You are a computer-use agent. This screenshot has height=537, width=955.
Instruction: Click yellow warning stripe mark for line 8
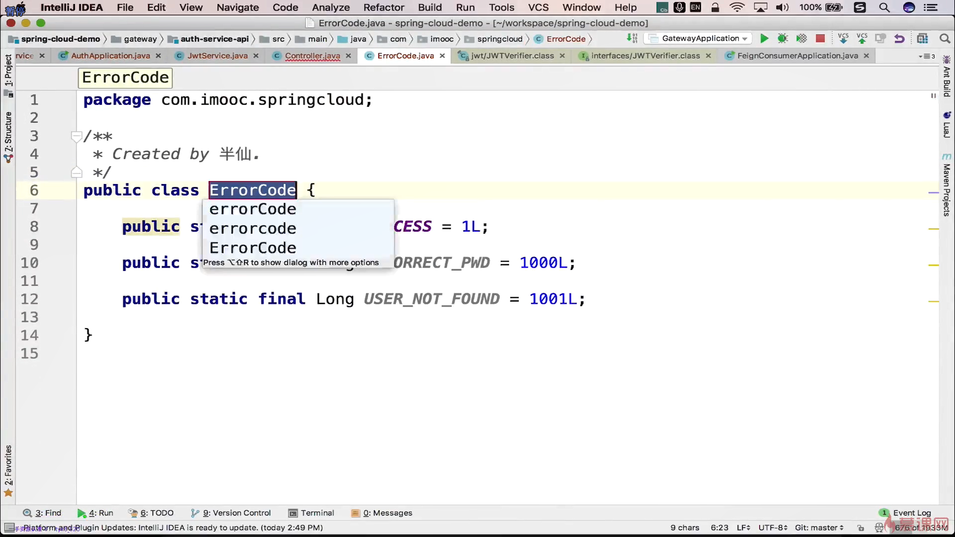pos(933,229)
